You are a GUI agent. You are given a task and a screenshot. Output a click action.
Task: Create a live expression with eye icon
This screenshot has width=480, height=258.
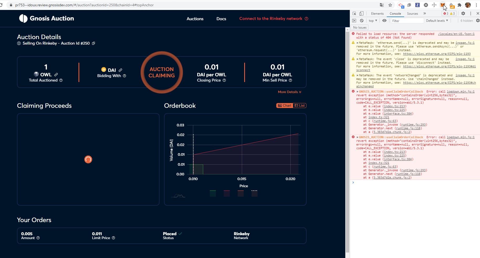pos(384,20)
